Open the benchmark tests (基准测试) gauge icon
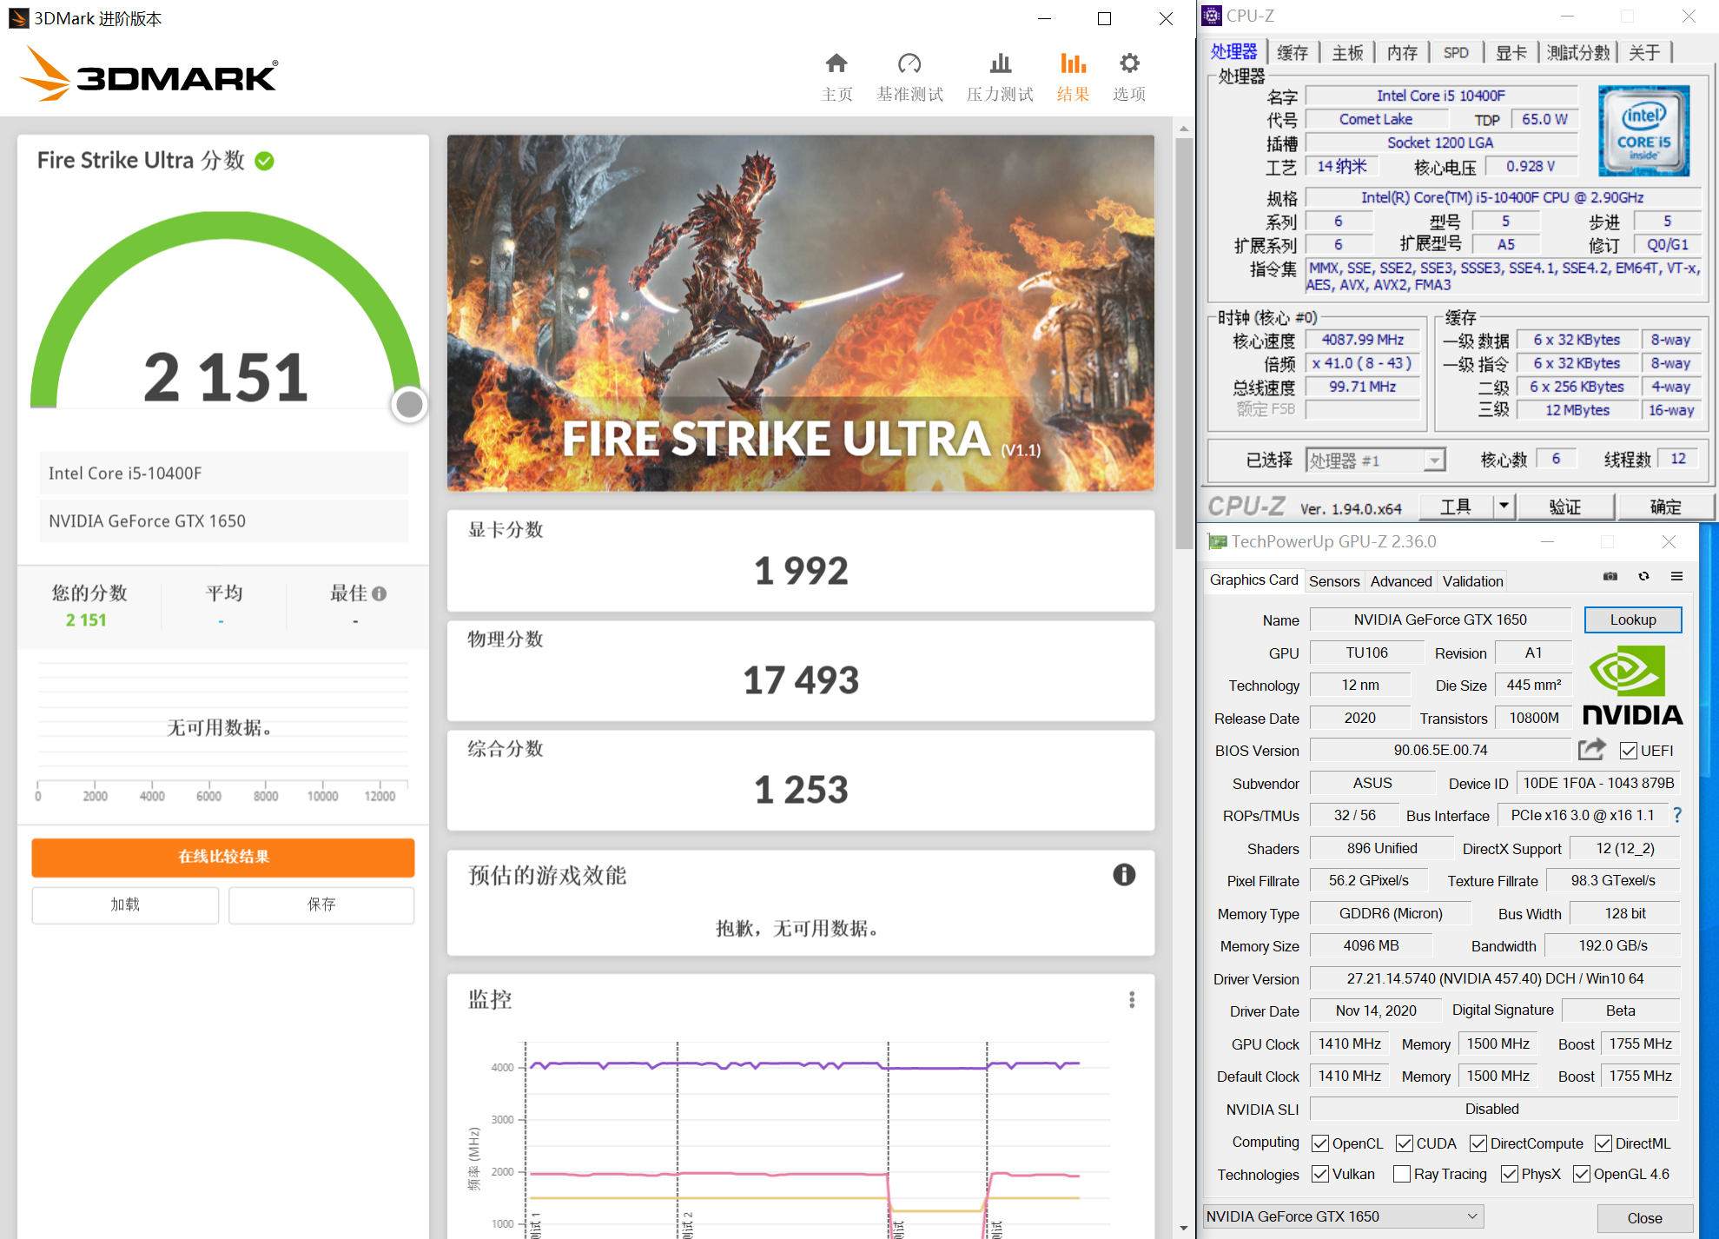This screenshot has height=1239, width=1719. pyautogui.click(x=909, y=63)
